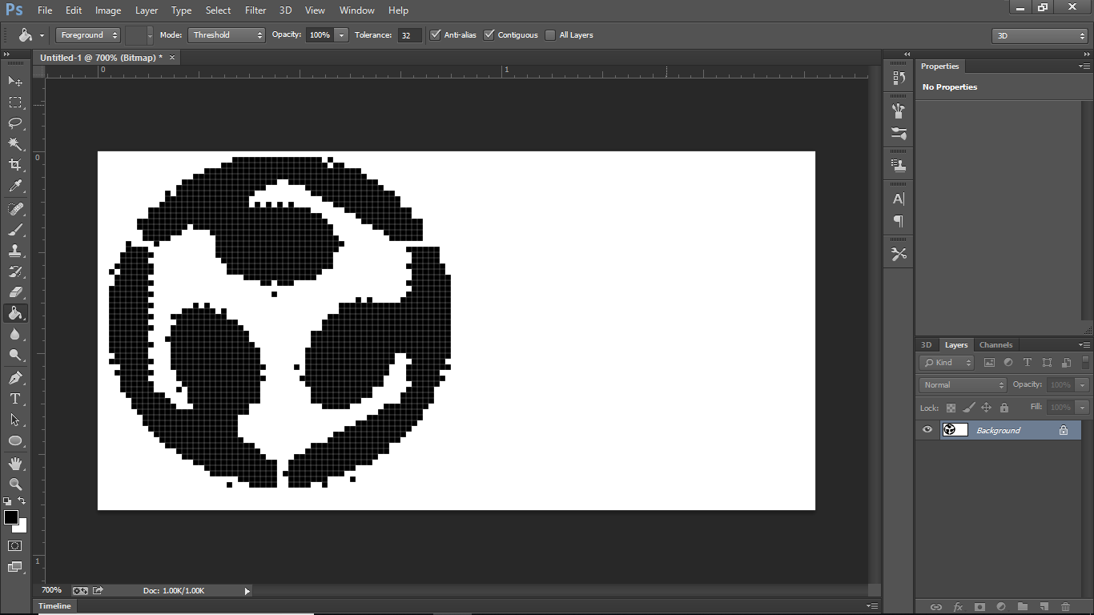Select the Eraser tool

click(15, 292)
